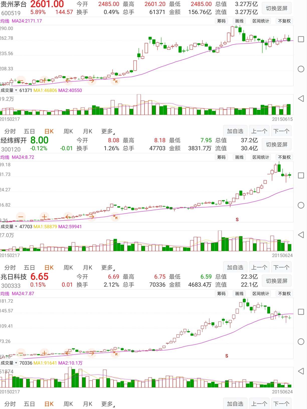Shift 经纬辉开 chart right with the arrow icon
The image size is (307, 409).
point(91,217)
